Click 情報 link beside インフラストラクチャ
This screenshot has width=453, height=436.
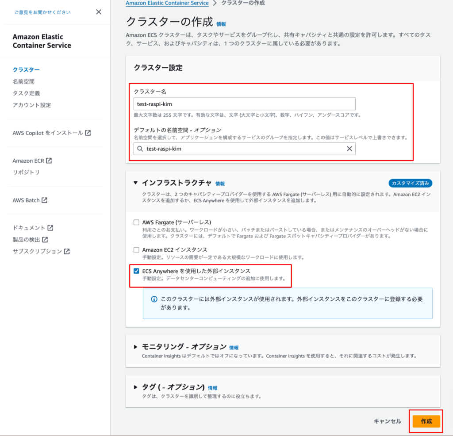pos(220,184)
